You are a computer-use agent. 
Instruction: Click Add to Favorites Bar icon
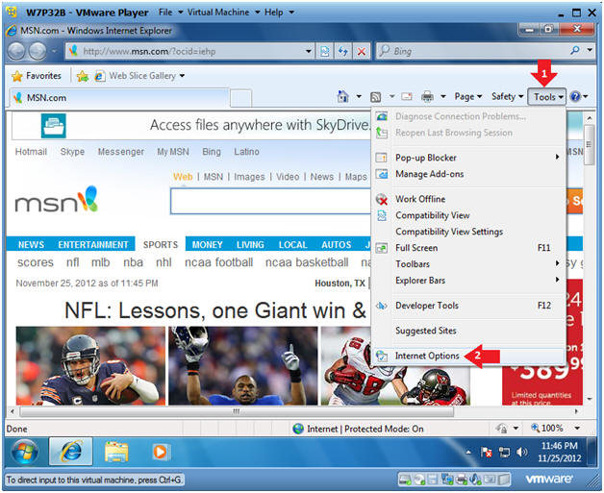tap(83, 76)
